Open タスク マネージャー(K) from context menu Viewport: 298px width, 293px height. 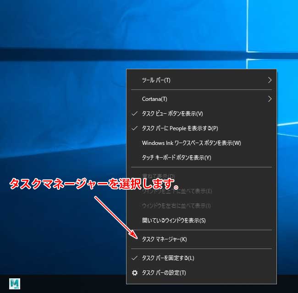click(x=201, y=239)
